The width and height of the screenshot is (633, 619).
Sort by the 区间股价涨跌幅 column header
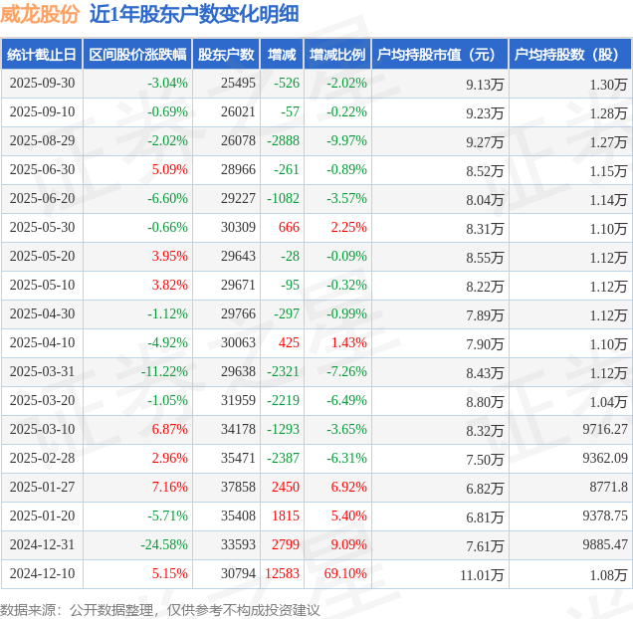coord(137,55)
